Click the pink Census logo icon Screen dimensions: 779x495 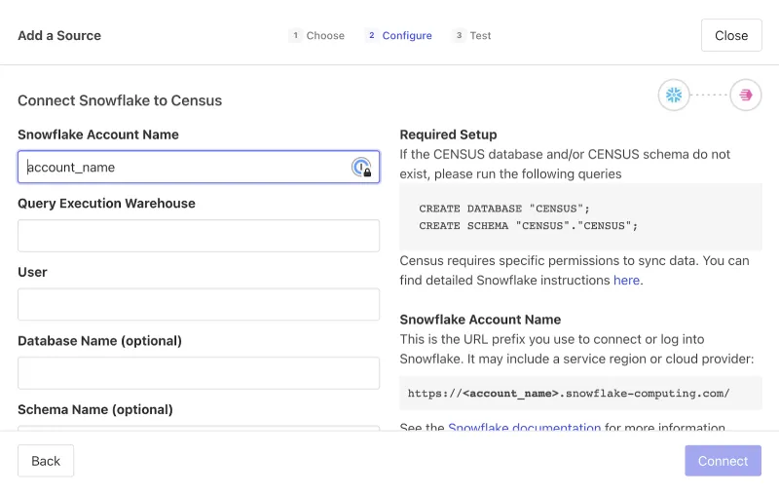pyautogui.click(x=746, y=95)
